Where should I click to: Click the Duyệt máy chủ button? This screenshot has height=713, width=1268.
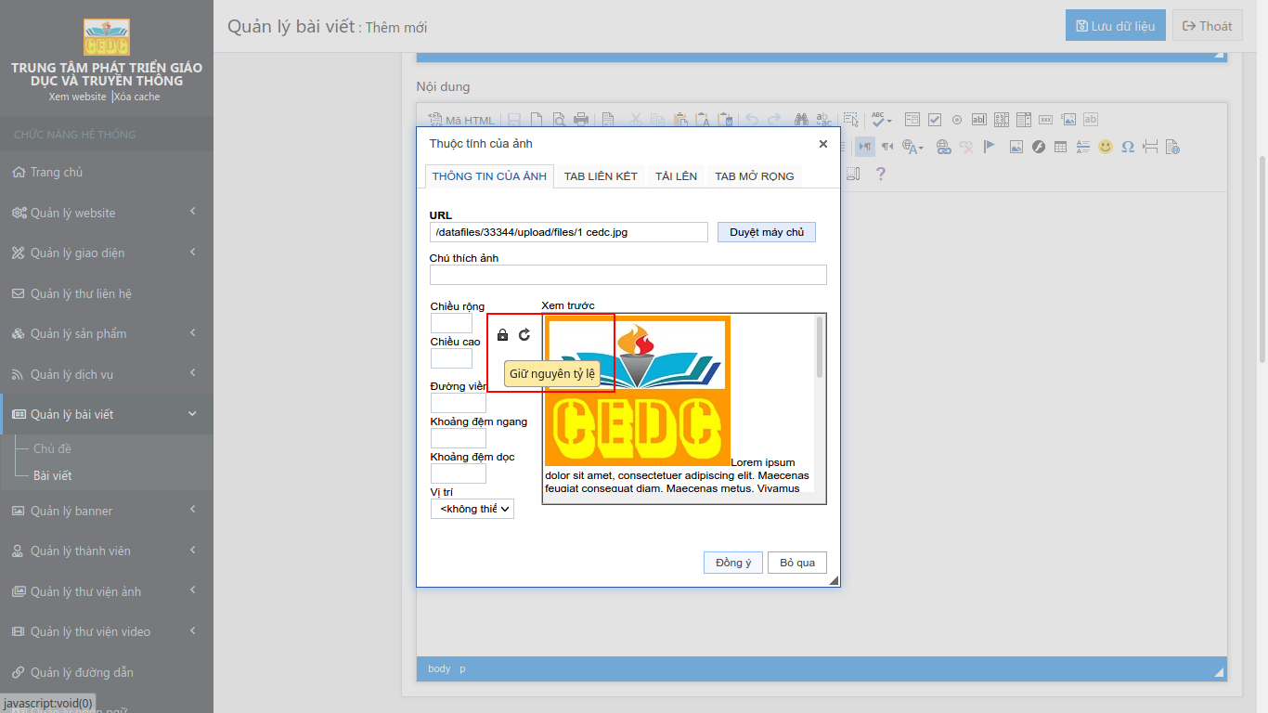click(767, 232)
